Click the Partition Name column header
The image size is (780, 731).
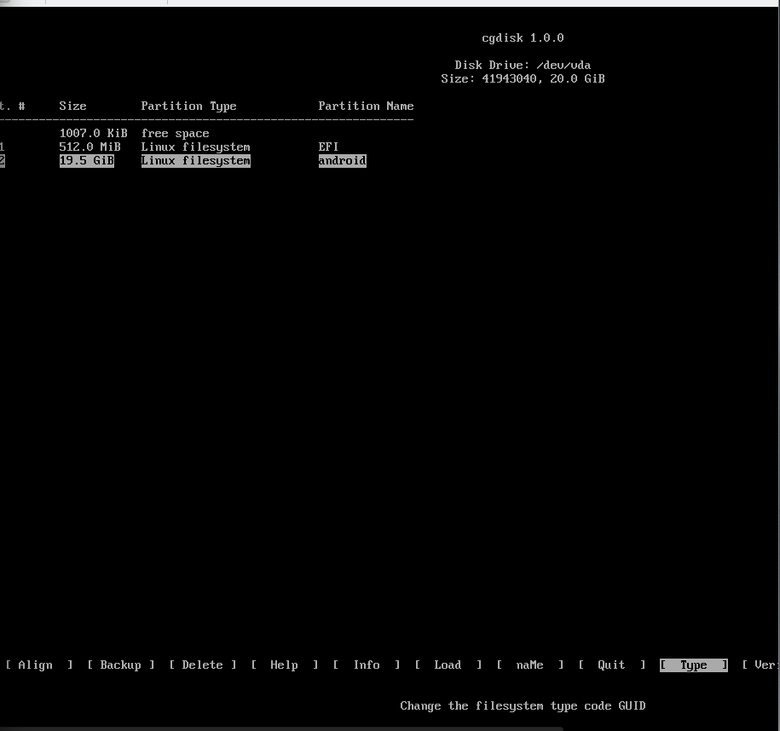366,106
